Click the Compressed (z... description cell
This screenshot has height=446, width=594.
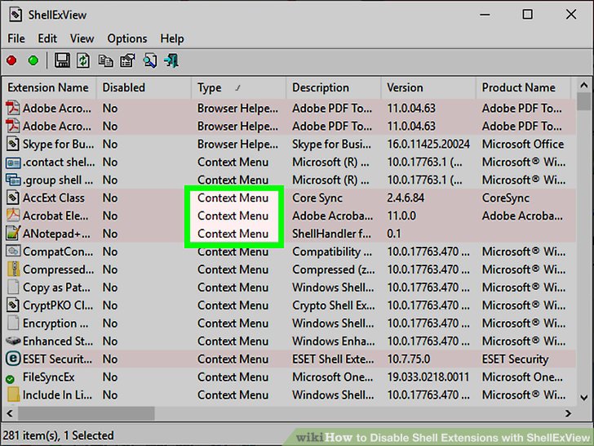(334, 270)
